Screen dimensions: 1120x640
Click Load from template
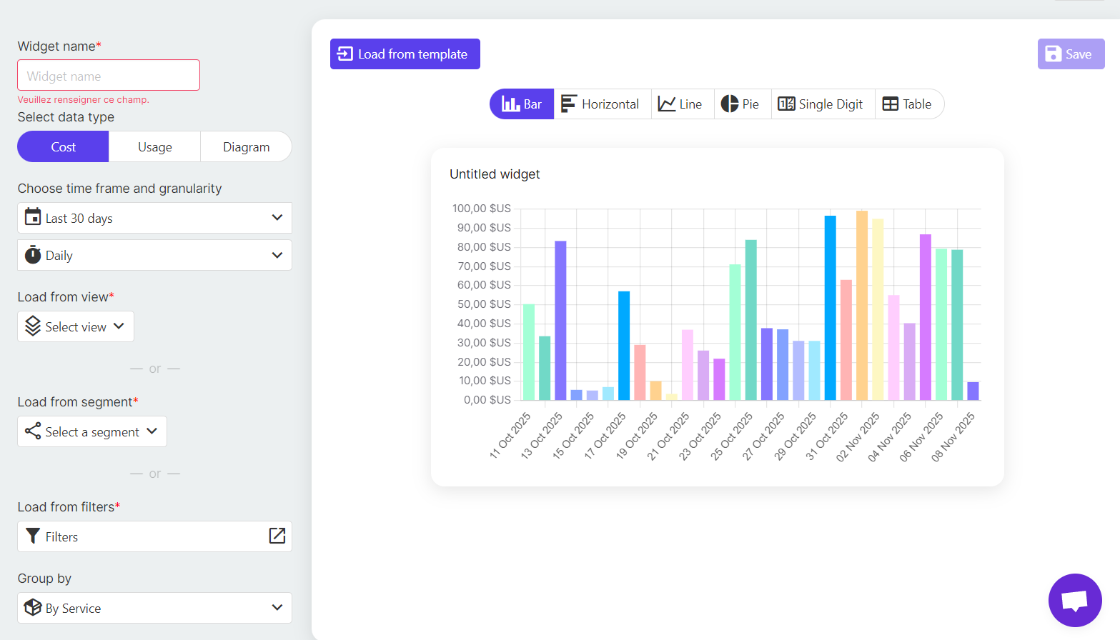tap(405, 54)
